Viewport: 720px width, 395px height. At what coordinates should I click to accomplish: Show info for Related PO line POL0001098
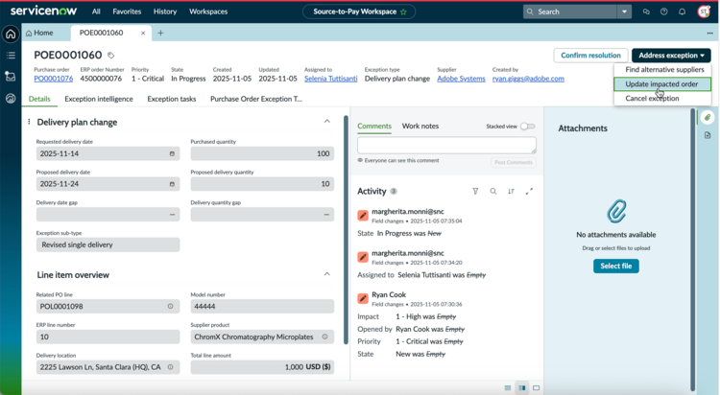pos(170,306)
